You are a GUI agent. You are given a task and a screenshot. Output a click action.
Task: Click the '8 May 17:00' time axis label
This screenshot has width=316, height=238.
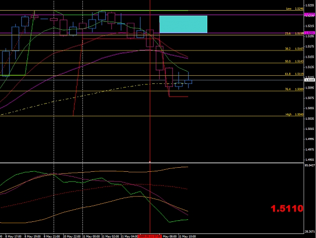click(13, 236)
